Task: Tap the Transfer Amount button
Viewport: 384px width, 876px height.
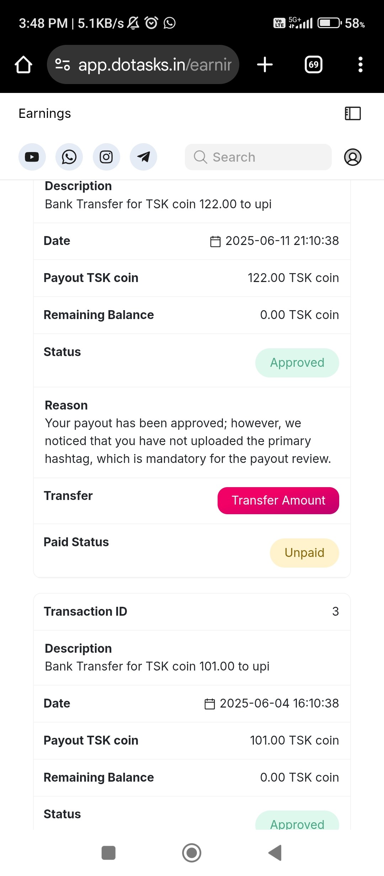Action: [x=278, y=501]
